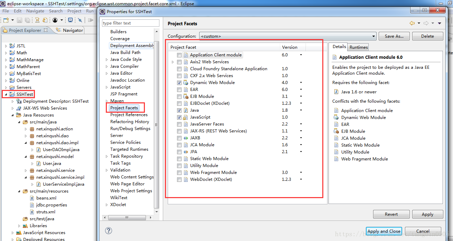Click Apply and Close
453x241 pixels.
coord(384,231)
